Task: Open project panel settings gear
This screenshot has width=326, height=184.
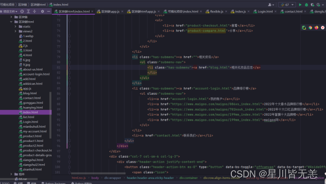Action: pyautogui.click(x=42, y=11)
